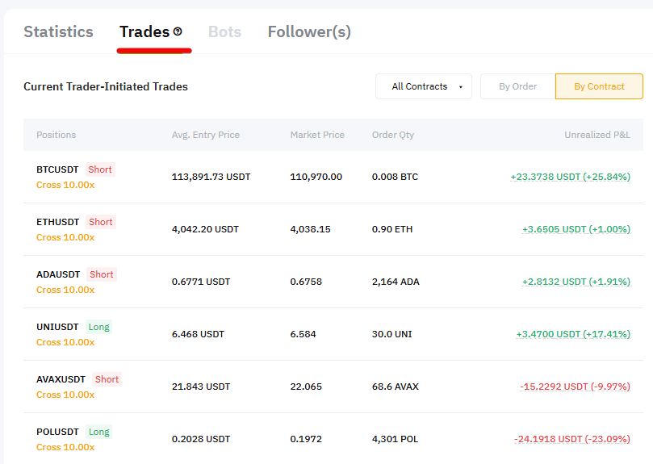Select the Bots tab

tap(224, 32)
